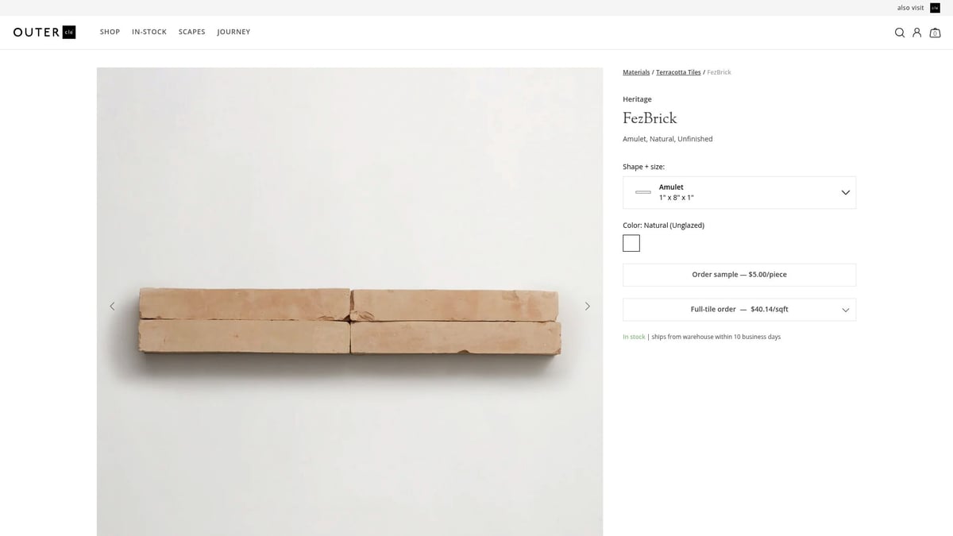Click Order sample $5.00/piece button

pos(739,275)
